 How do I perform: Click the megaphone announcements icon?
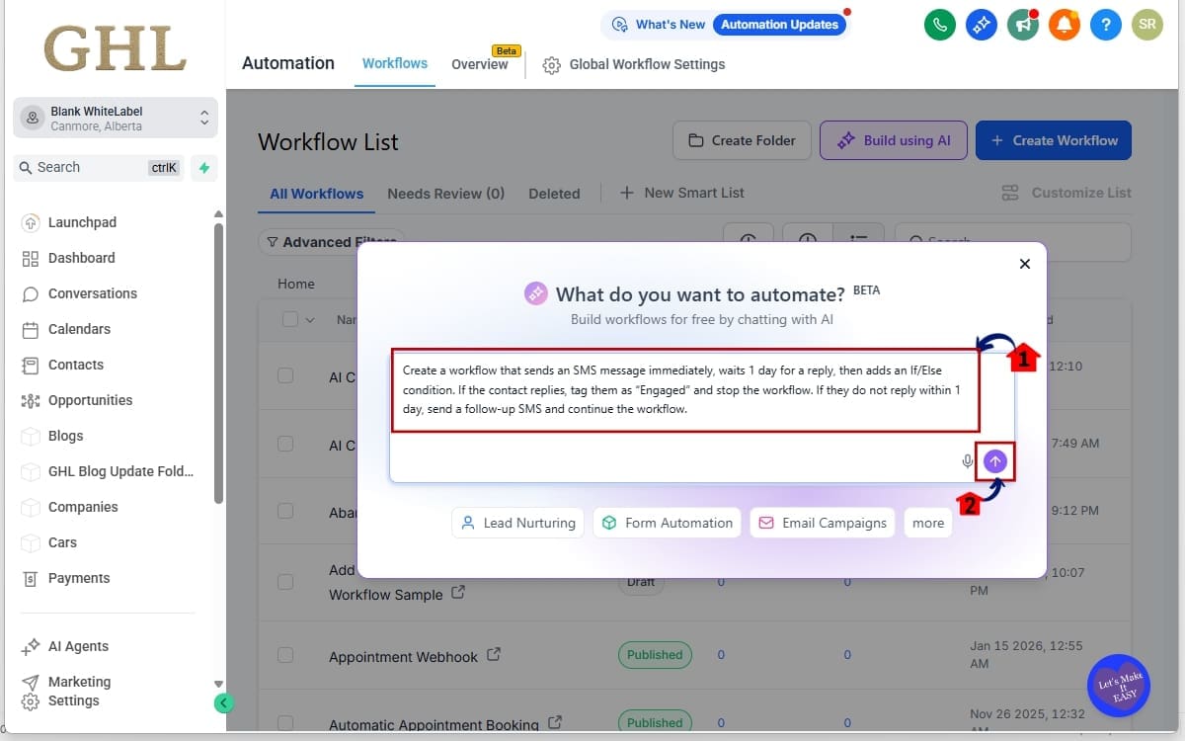(x=1022, y=25)
